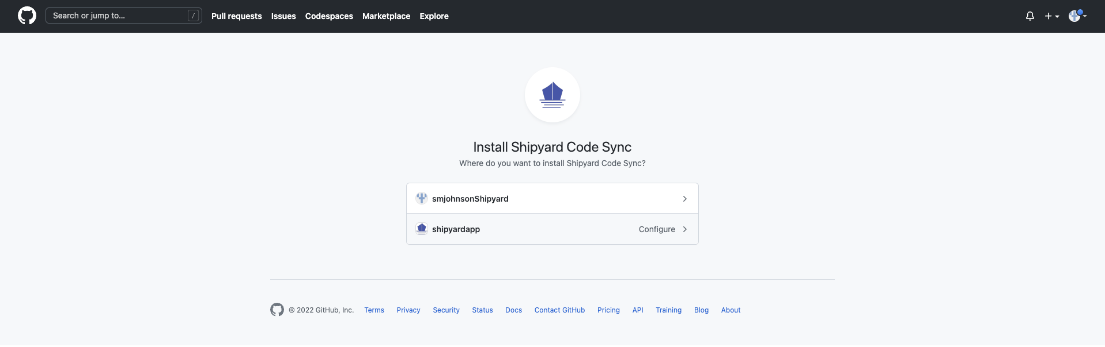Open the user avatar menu
The height and width of the screenshot is (347, 1105).
pyautogui.click(x=1077, y=16)
